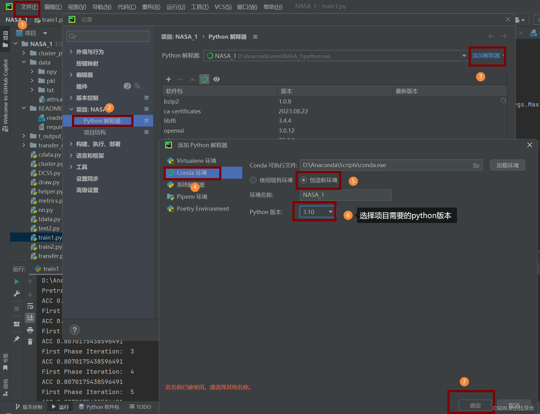Expand 语言和框架 settings section
This screenshot has width=540, height=414.
click(x=71, y=155)
